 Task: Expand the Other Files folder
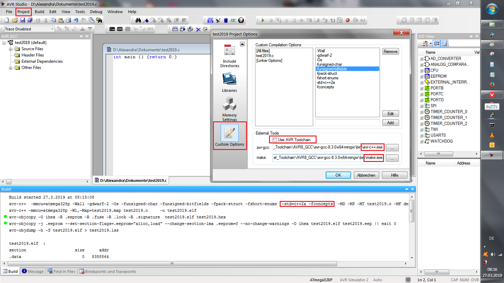(x=10, y=68)
